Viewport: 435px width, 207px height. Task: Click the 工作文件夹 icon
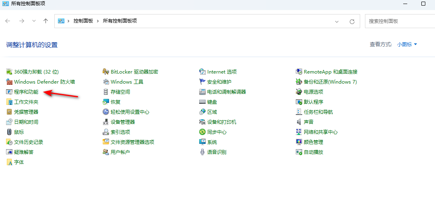[x=9, y=102]
